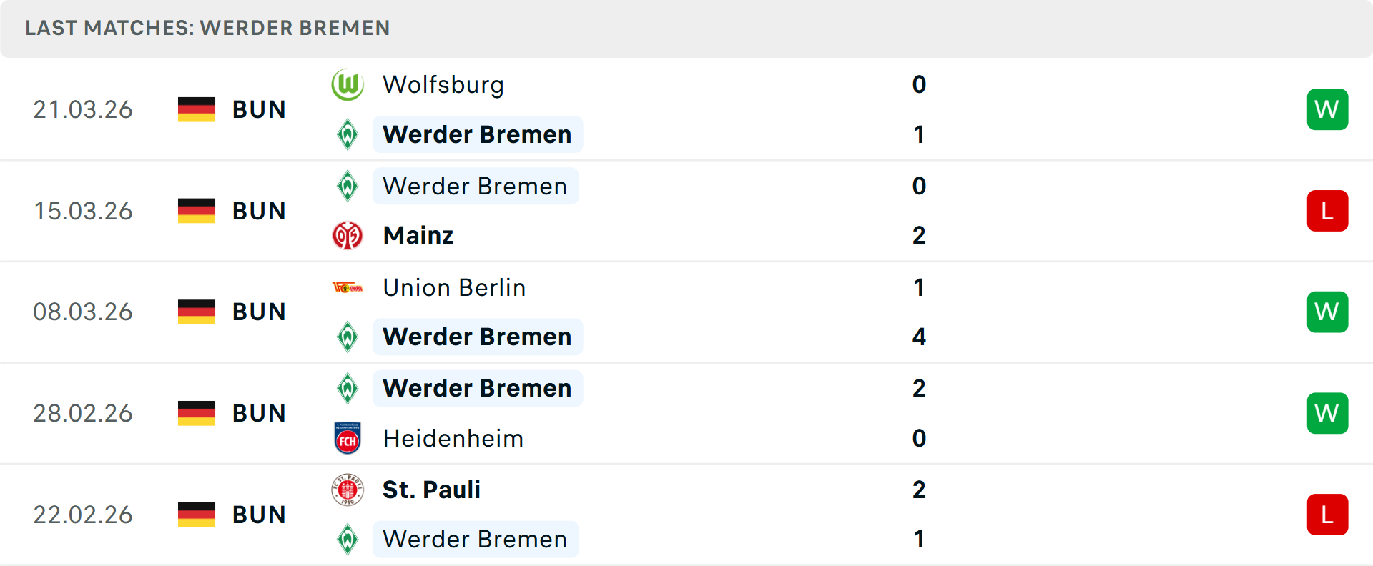Click the Wolfsburg team name
The height and width of the screenshot is (566, 1373).
point(443,84)
